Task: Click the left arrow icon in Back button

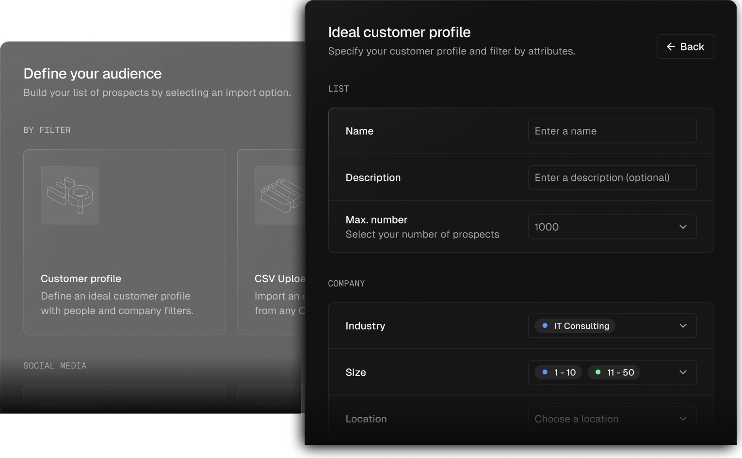Action: coord(671,47)
